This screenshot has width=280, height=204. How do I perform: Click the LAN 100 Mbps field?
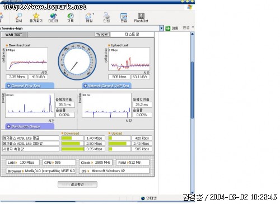[x=22, y=163]
